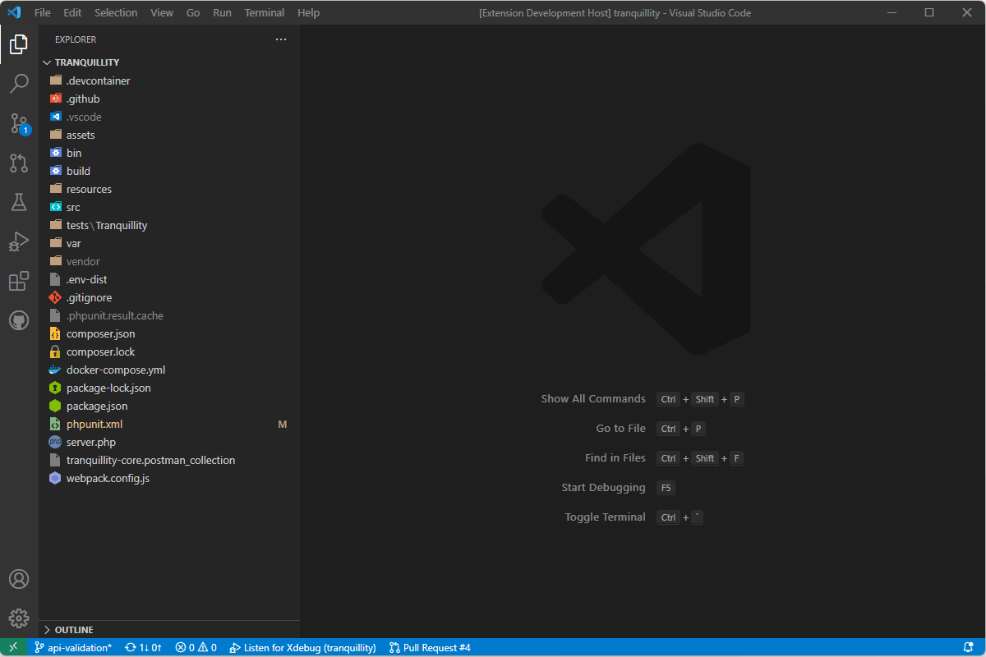Click the remote window indicator in status bar

13,647
